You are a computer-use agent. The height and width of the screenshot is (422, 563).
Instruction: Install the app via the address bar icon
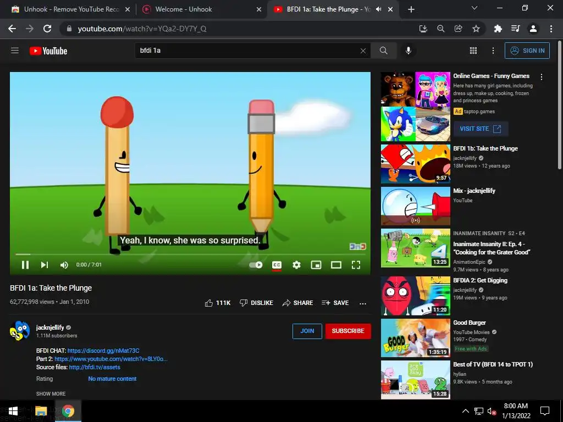tap(423, 29)
